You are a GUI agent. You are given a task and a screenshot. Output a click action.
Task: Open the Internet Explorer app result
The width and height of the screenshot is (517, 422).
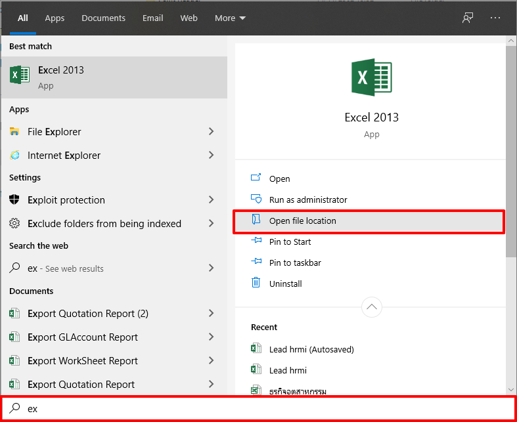coord(64,156)
